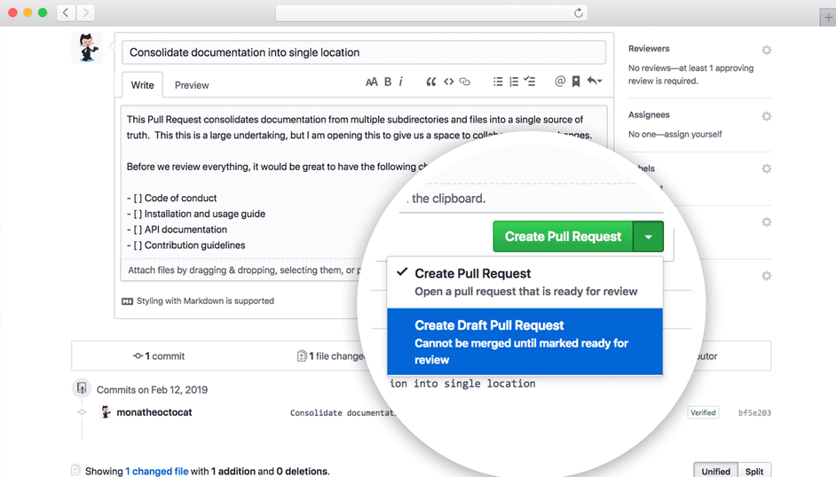Click the Contribution guidelines checklist line
The image size is (836, 477).
click(186, 245)
